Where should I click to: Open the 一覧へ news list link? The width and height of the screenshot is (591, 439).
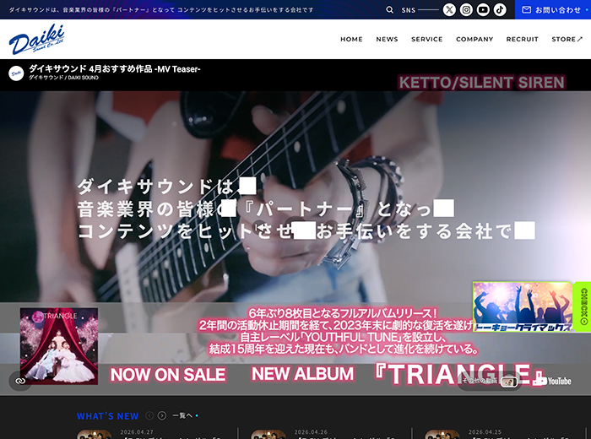[182, 415]
